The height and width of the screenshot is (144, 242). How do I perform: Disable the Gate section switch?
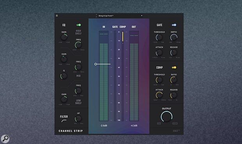click(x=174, y=25)
